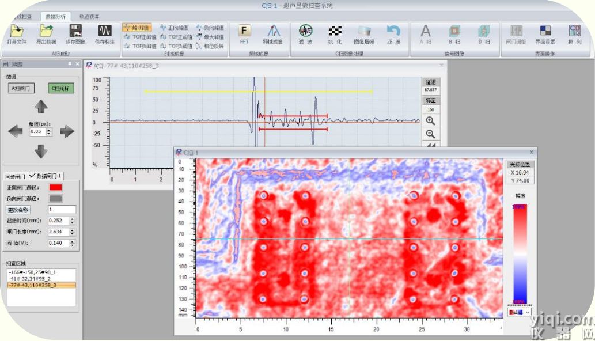Zoom out on the A-scan waveform

pos(430,134)
